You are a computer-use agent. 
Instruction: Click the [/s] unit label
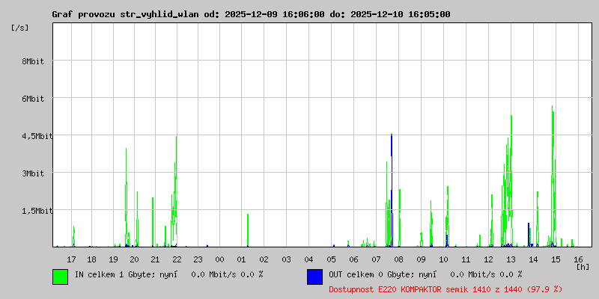pyautogui.click(x=20, y=28)
